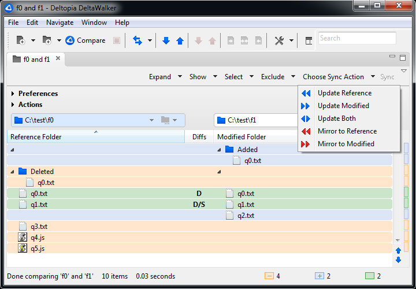Viewport: 416px width, 289px height.
Task: Click the merge both toolbar icon
Action: [x=244, y=40]
